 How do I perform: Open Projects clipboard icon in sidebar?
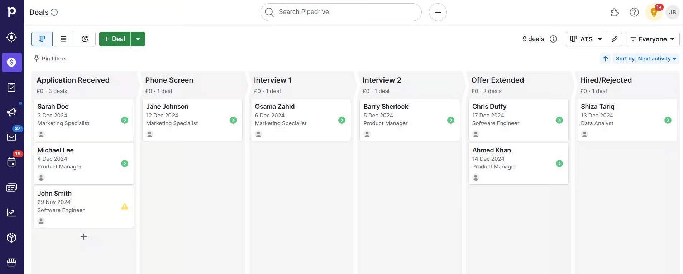(11, 87)
